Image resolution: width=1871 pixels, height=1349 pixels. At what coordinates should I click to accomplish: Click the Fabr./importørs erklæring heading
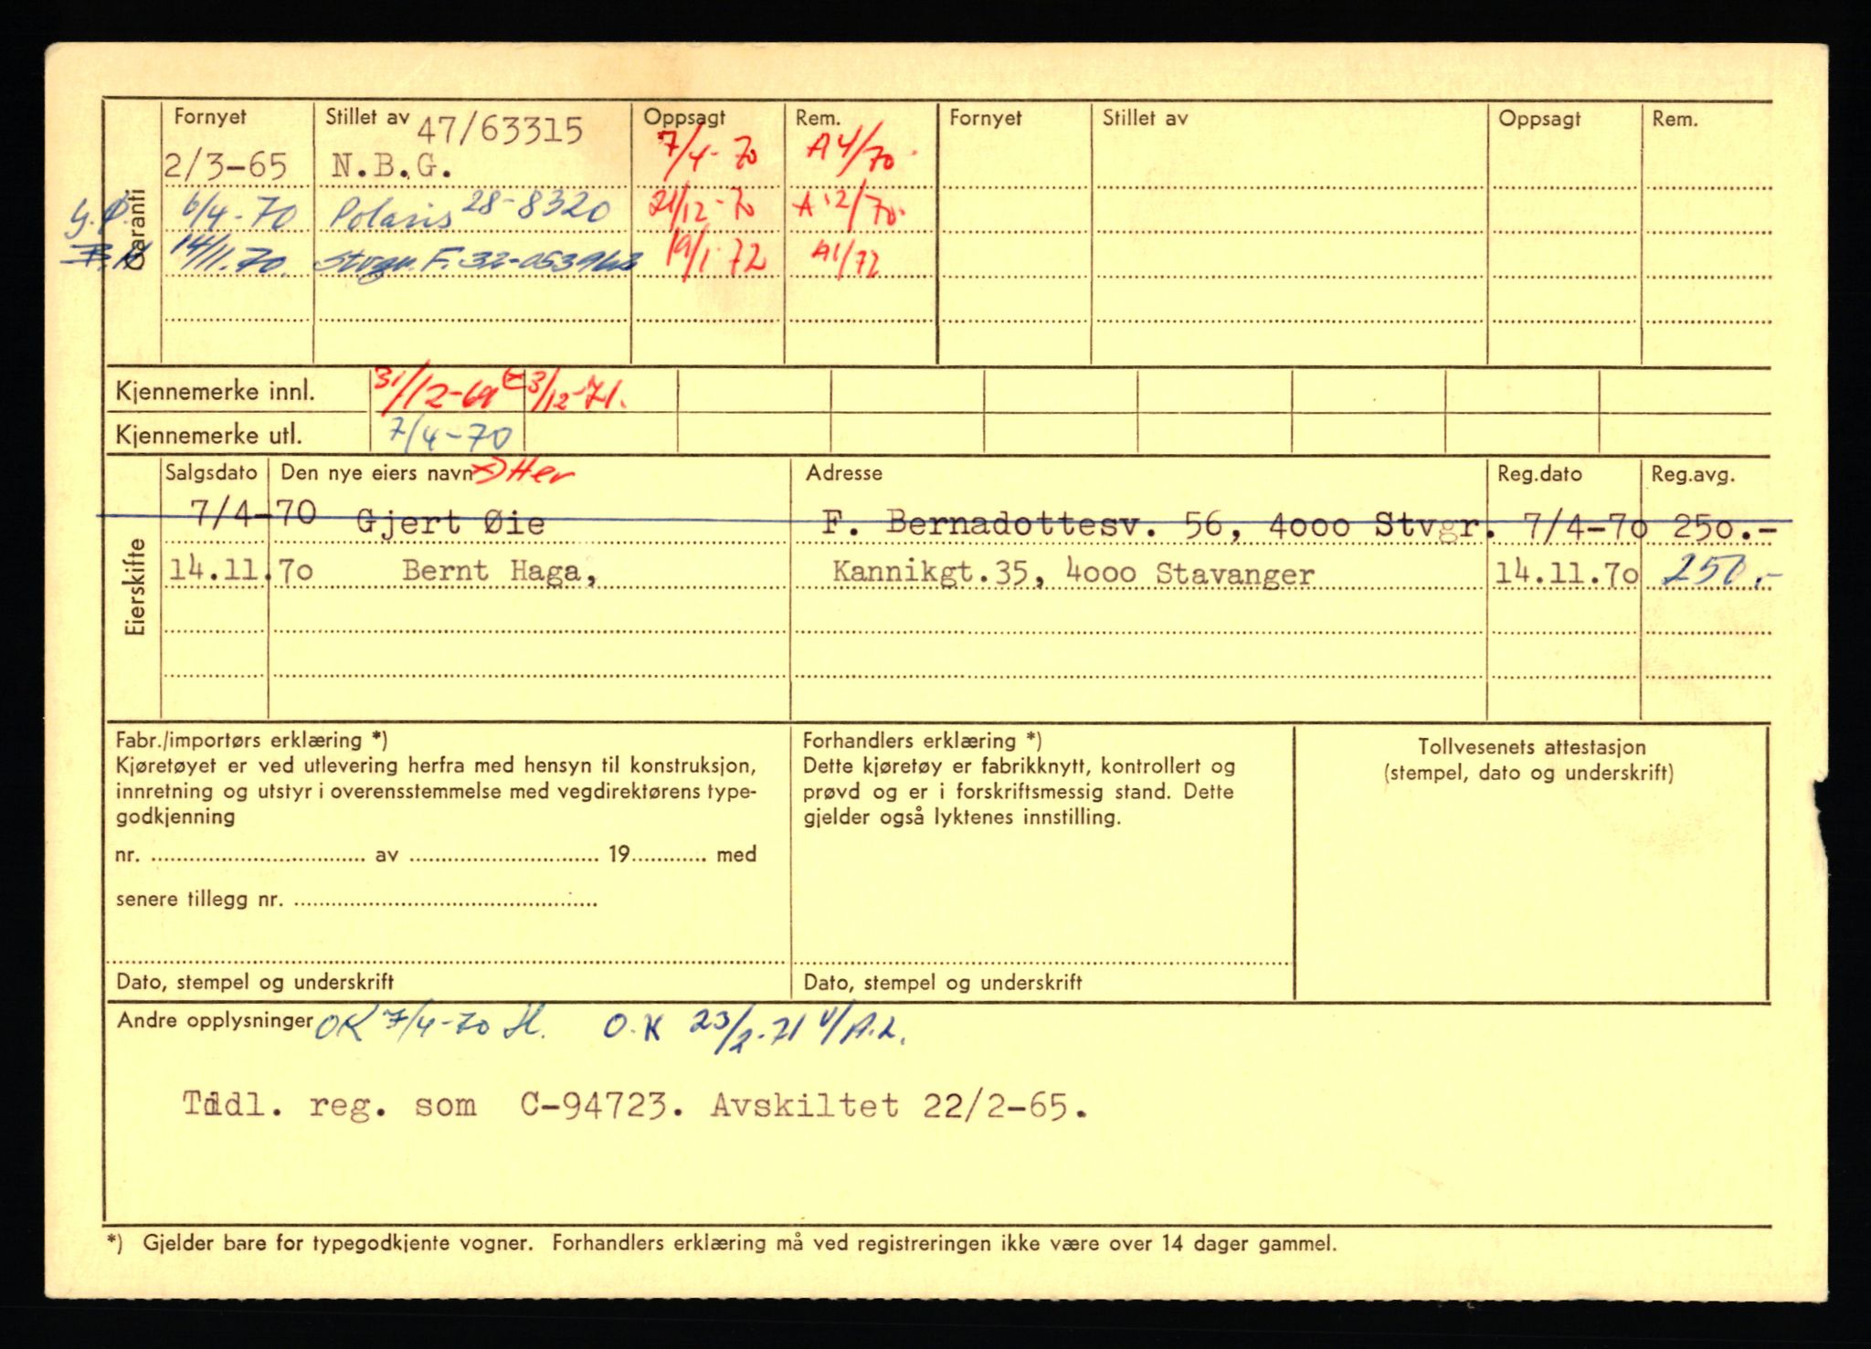pyautogui.click(x=251, y=740)
